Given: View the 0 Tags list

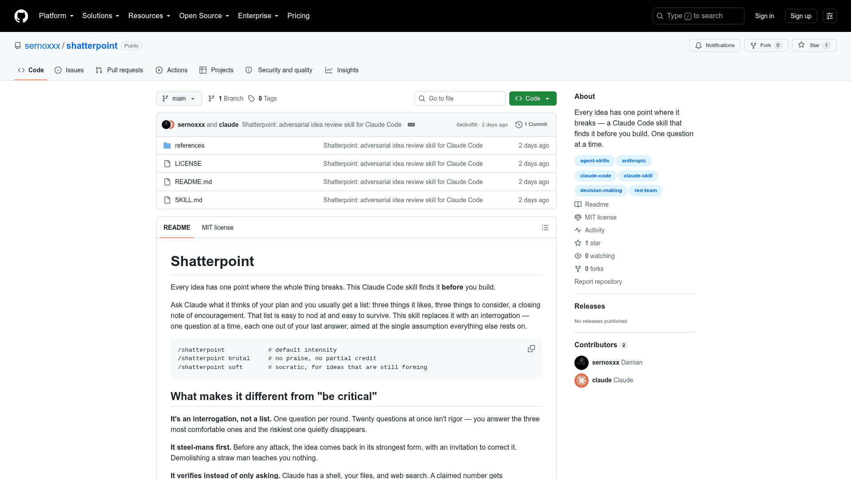Looking at the screenshot, I should click(262, 98).
